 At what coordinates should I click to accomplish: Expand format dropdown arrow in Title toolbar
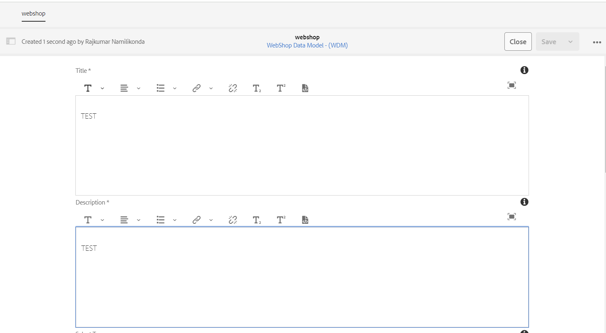click(x=102, y=88)
